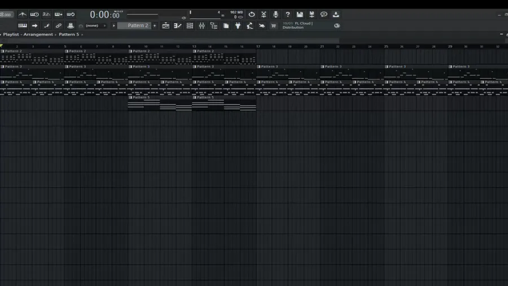Click the magnet snap icon
This screenshot has height=286, width=508.
coord(81,26)
